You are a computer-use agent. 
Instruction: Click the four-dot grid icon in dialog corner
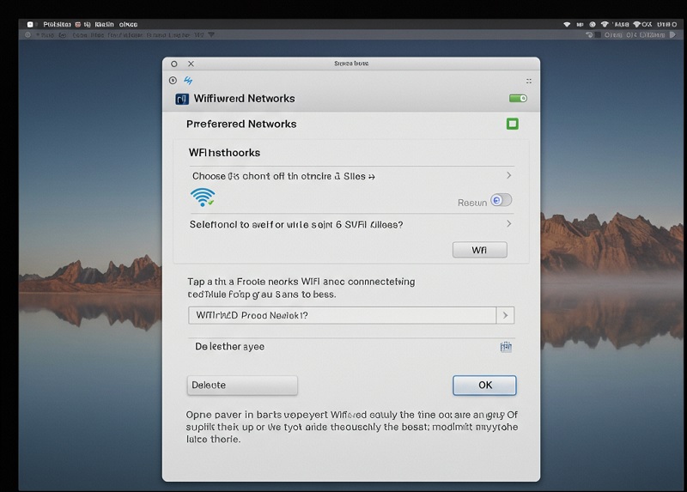(x=529, y=81)
